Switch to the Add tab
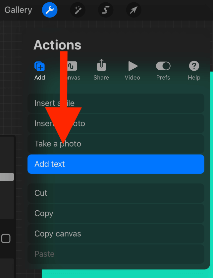The image size is (213, 278). click(x=40, y=71)
